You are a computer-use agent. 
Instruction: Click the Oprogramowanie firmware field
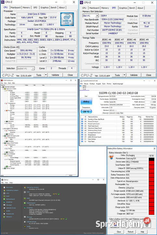[119, 96]
